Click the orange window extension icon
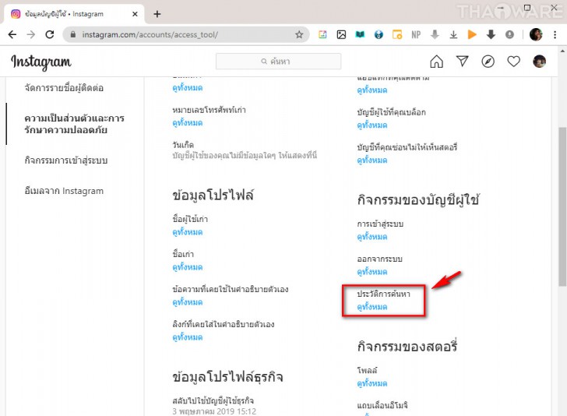 397,35
